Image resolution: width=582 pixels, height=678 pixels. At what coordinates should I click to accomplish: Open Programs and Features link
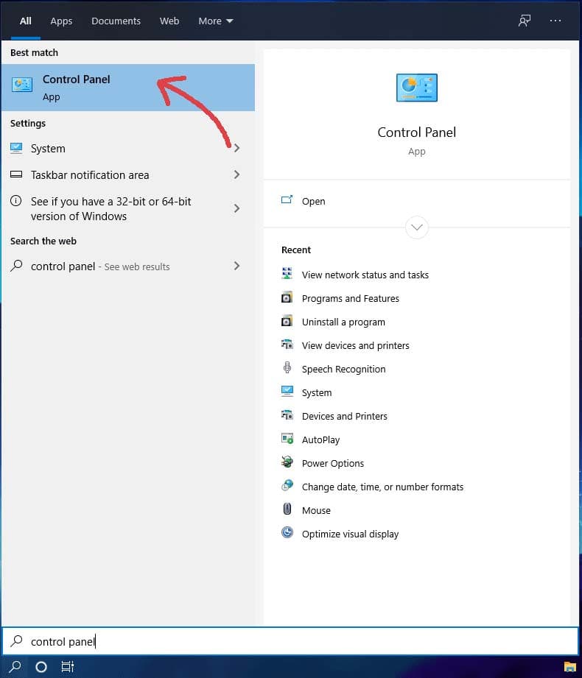tap(351, 298)
